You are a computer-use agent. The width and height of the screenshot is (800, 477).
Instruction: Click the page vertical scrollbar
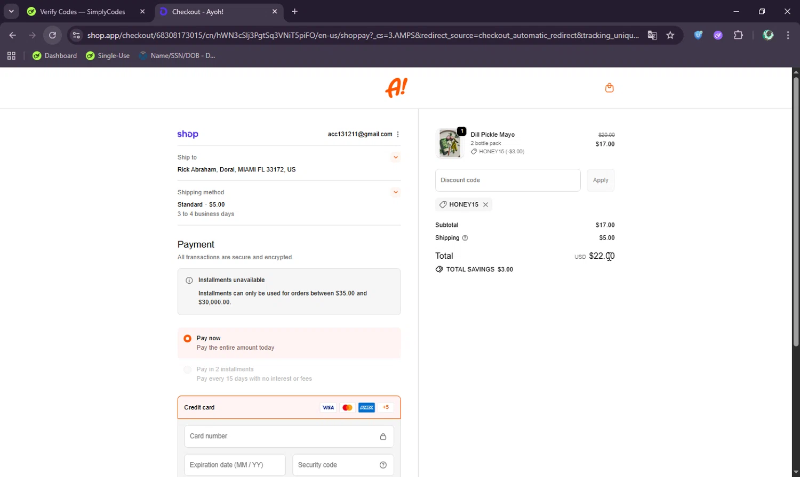point(796,212)
